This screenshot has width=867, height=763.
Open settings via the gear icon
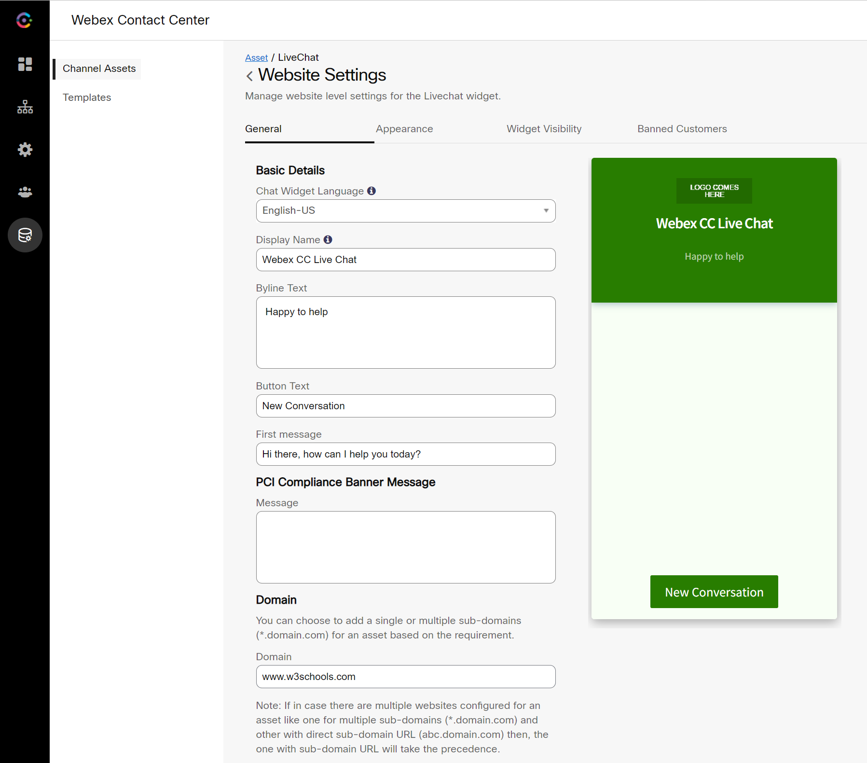pyautogui.click(x=25, y=150)
